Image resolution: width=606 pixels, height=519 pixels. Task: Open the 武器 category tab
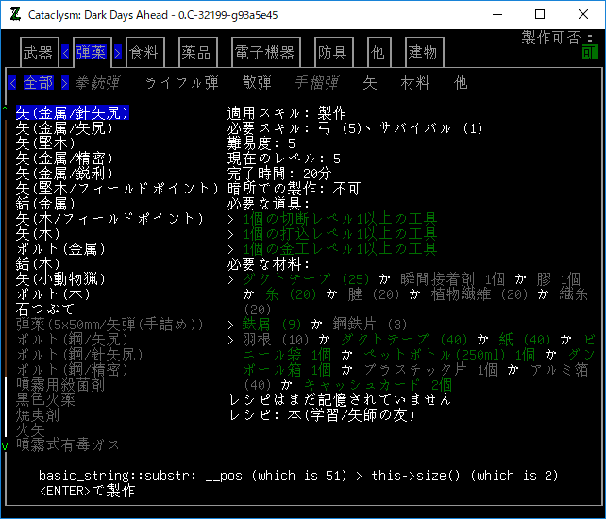coord(38,53)
